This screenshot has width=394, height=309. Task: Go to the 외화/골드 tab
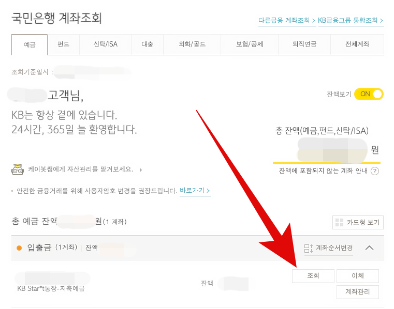tap(192, 44)
